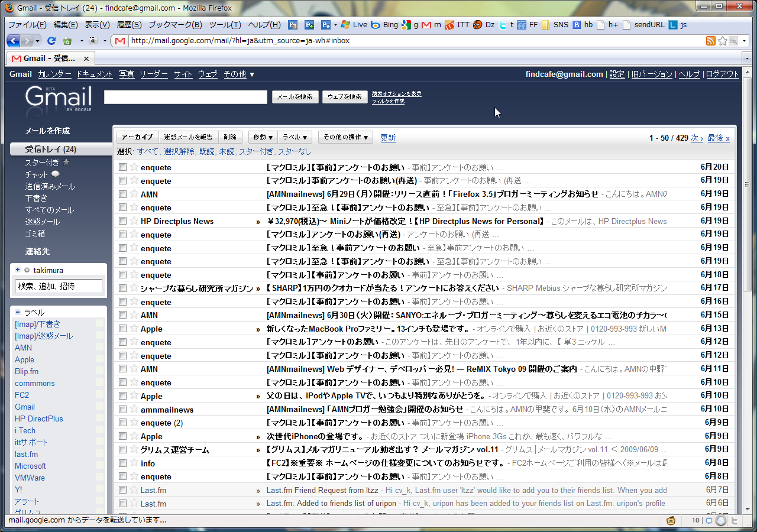
Task: Open the 編集 menu
Action: pyautogui.click(x=66, y=25)
